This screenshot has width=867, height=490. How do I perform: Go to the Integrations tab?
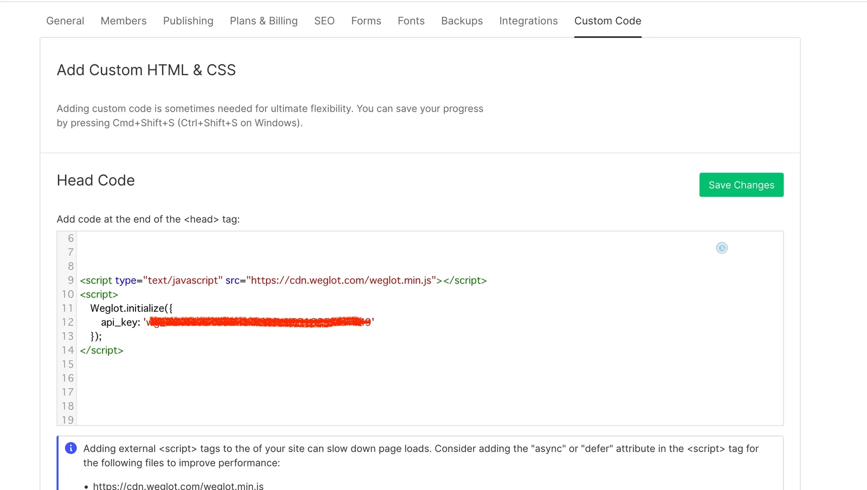pyautogui.click(x=528, y=21)
